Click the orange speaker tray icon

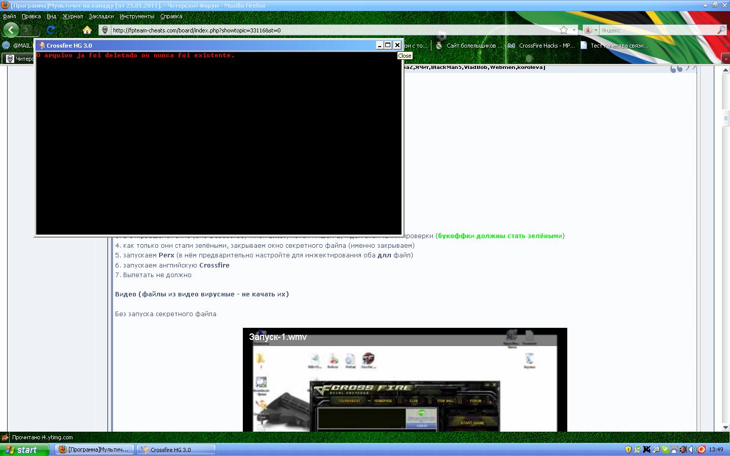(683, 449)
